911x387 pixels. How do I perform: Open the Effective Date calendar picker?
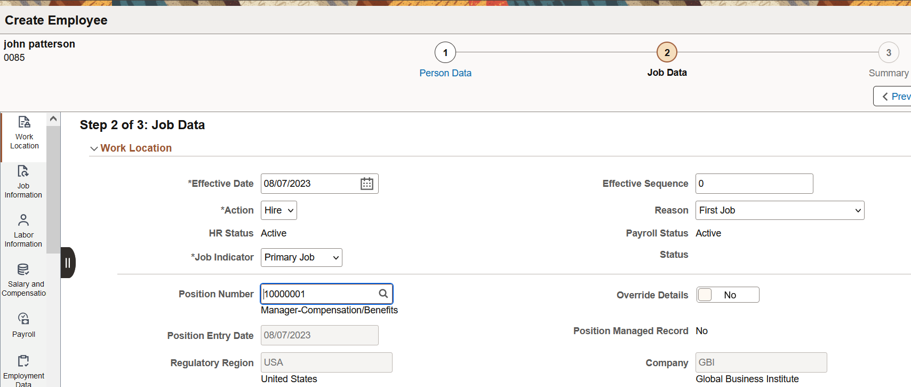pos(366,184)
